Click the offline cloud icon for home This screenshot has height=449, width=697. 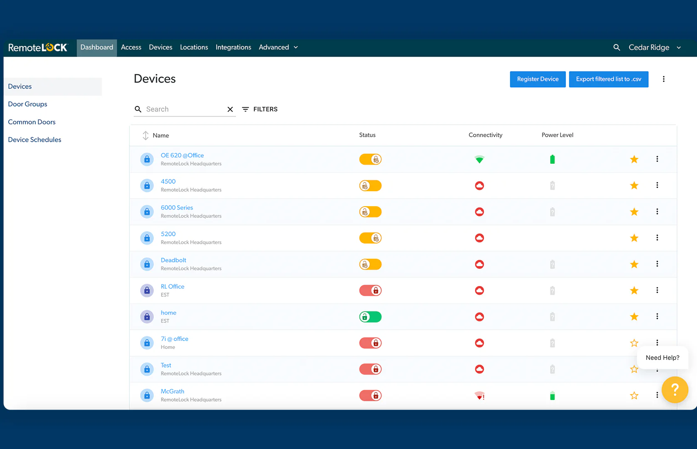(479, 317)
